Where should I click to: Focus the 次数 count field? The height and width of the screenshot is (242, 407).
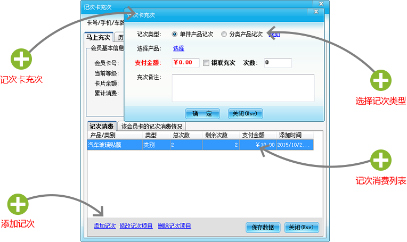pos(278,63)
